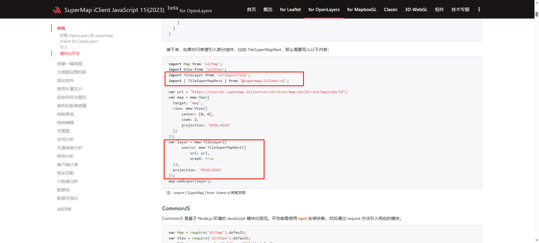The image size is (539, 243).
Task: Follow the npm link in CommonJS paragraph
Action: (x=302, y=218)
